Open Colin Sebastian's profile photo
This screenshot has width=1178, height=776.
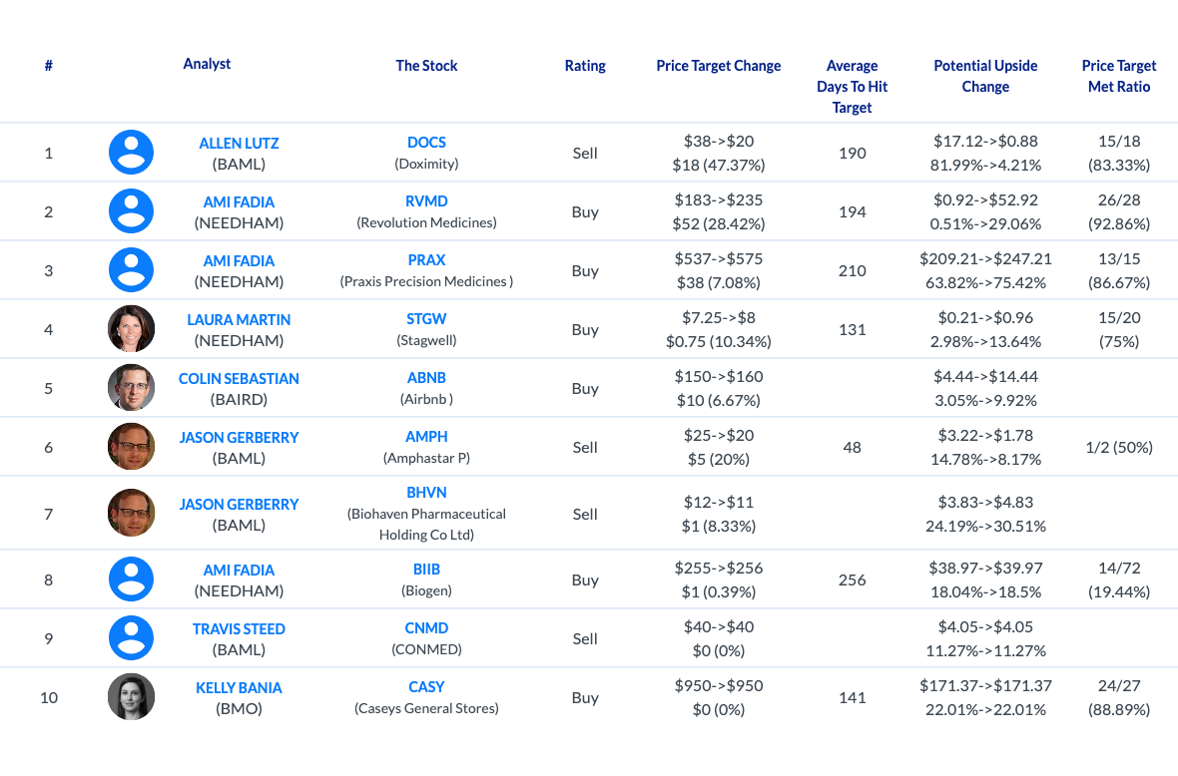point(132,387)
